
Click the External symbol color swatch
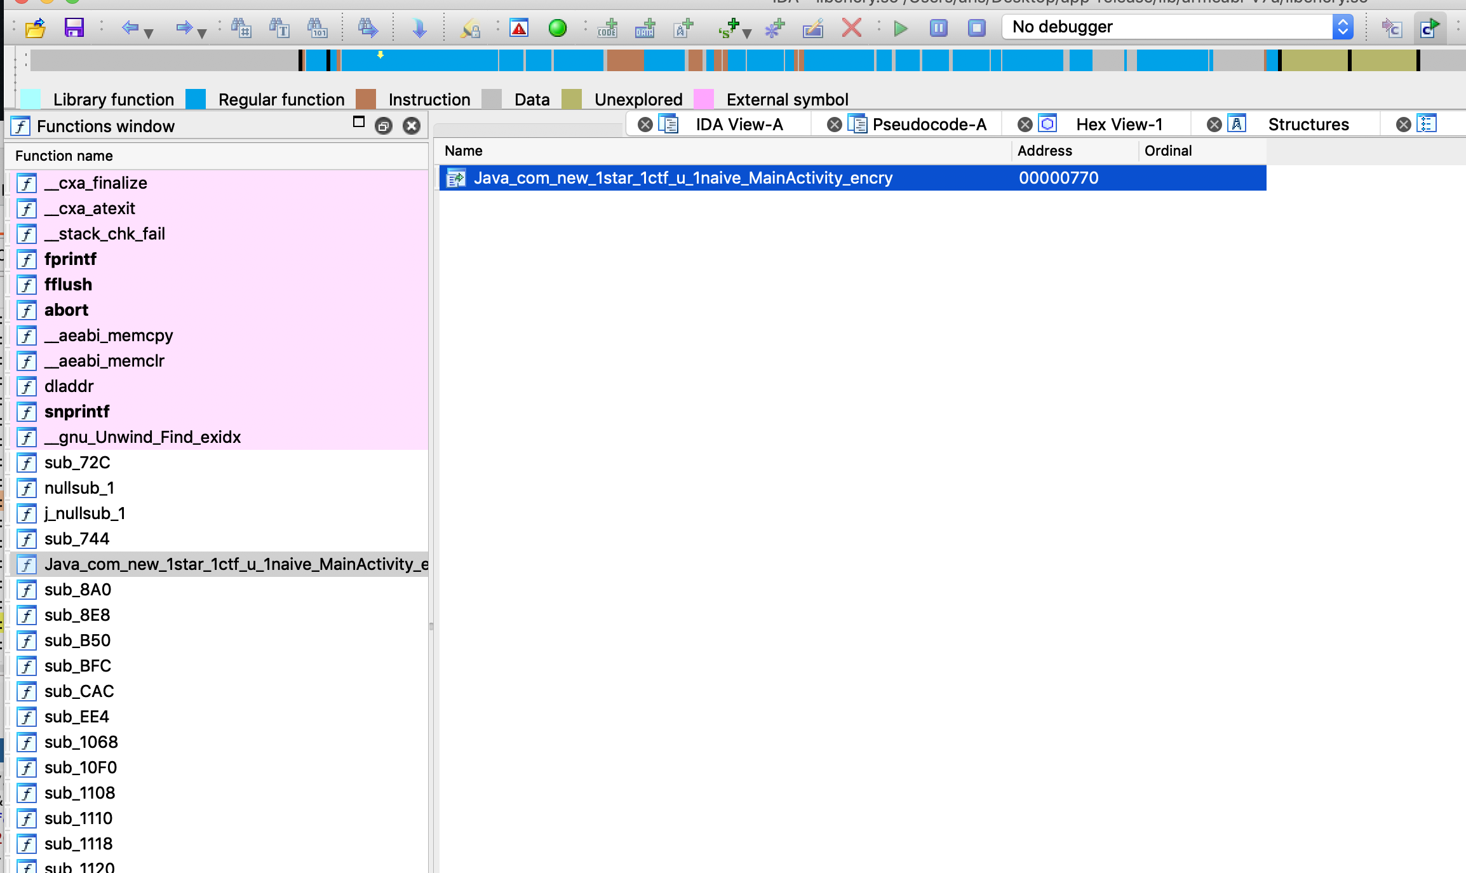tap(704, 99)
